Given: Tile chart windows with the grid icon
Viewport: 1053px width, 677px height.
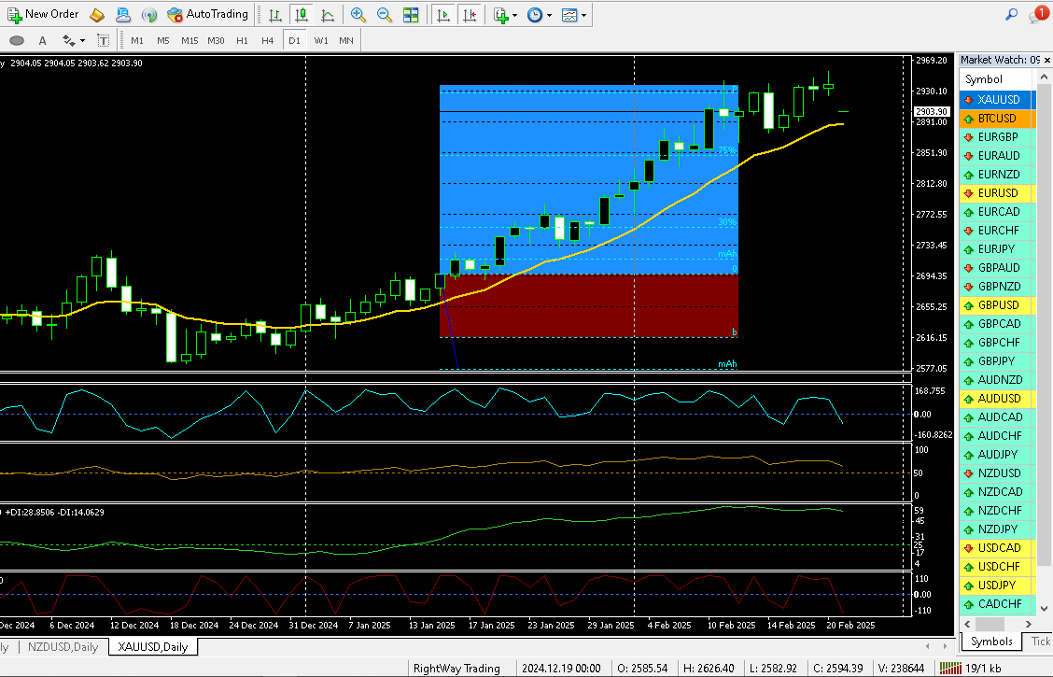Looking at the screenshot, I should pos(411,15).
